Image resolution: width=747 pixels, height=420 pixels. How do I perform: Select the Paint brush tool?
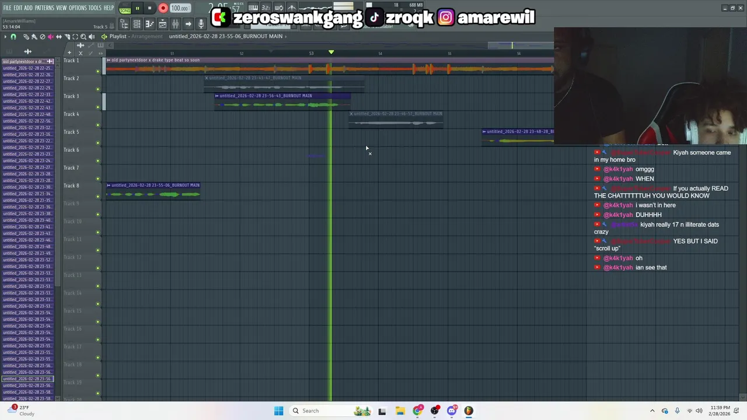(x=34, y=37)
